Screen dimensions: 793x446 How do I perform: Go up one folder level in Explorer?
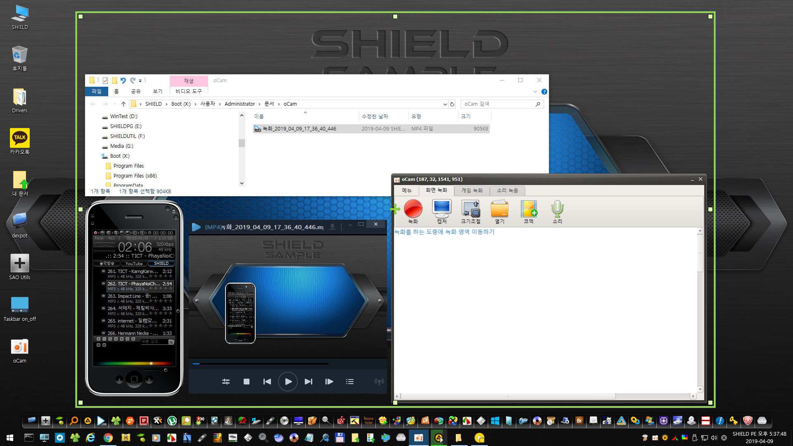[123, 104]
